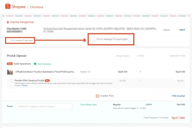
Task: Click the Voucher Toko label
Action: coord(107,96)
